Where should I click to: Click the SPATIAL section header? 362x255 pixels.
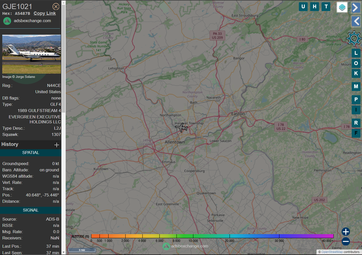pos(31,153)
